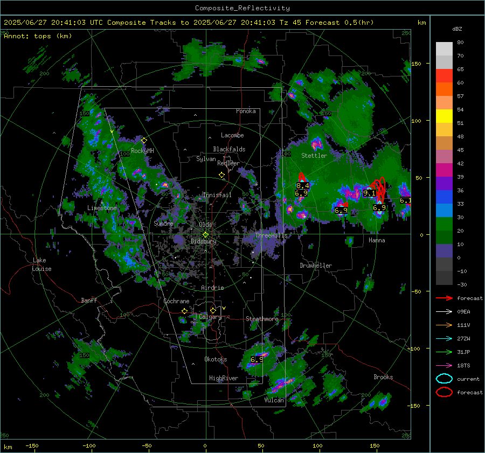Screen dimensions: 485x453
Task: Click the 09EA legend label
Action: pos(463,312)
